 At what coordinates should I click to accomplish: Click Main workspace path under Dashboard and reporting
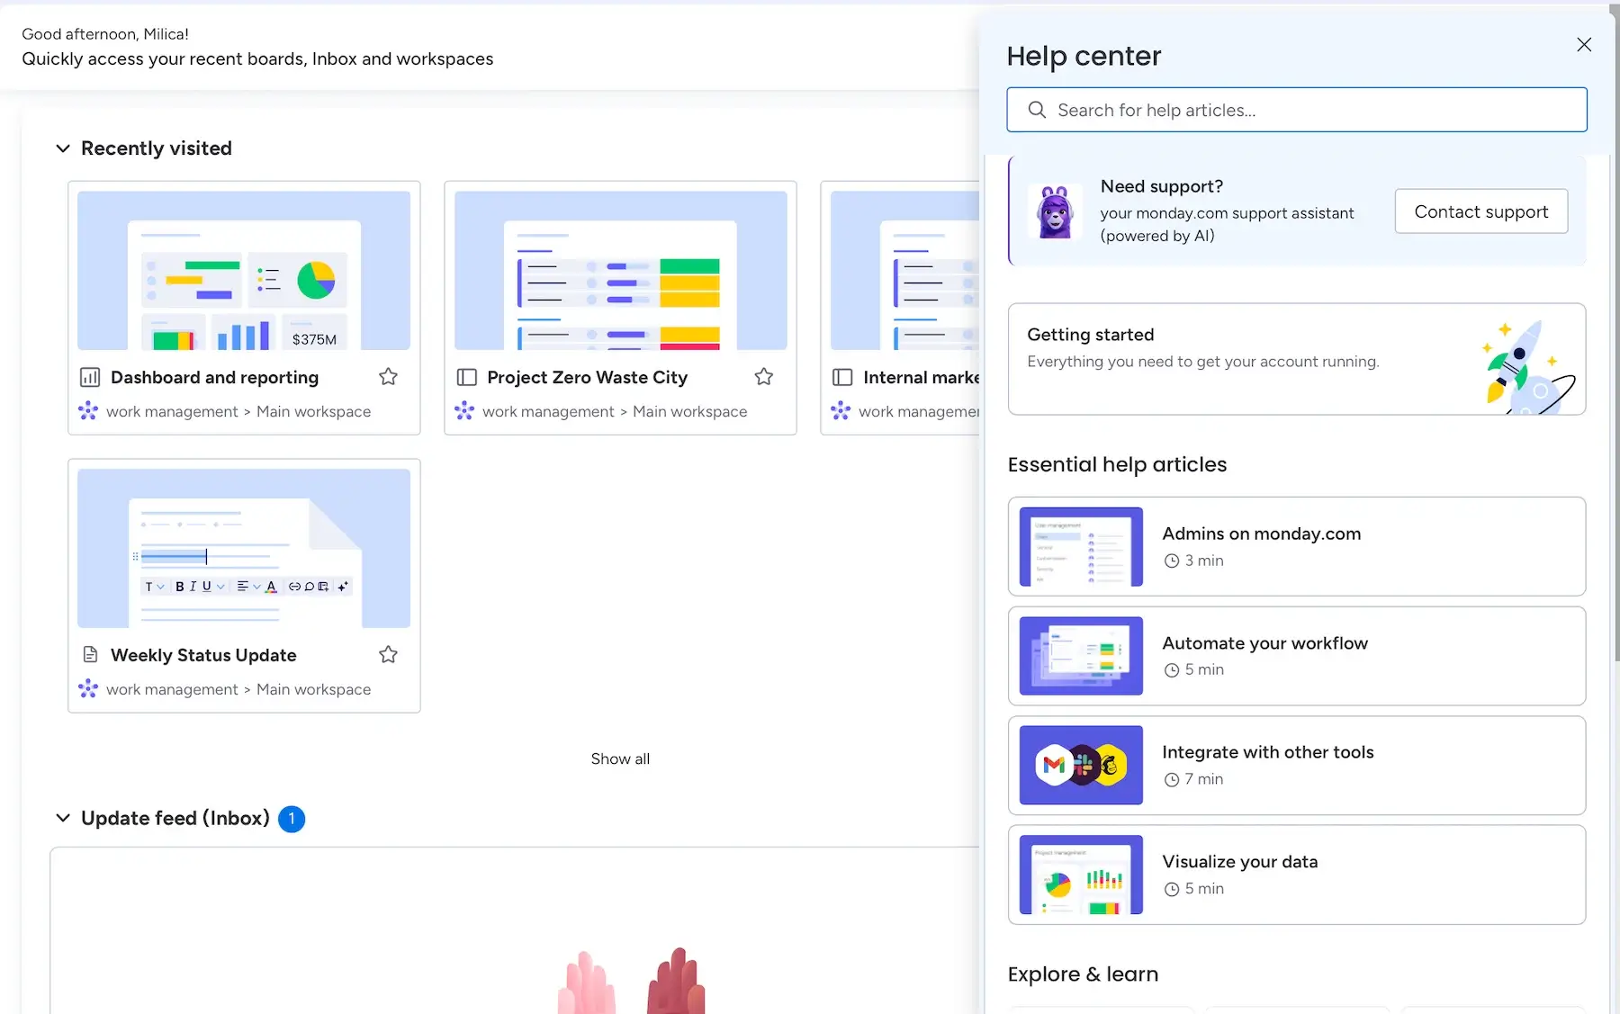pos(313,411)
